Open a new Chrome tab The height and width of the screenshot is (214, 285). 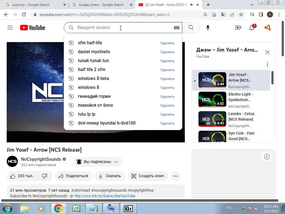[x=208, y=5]
